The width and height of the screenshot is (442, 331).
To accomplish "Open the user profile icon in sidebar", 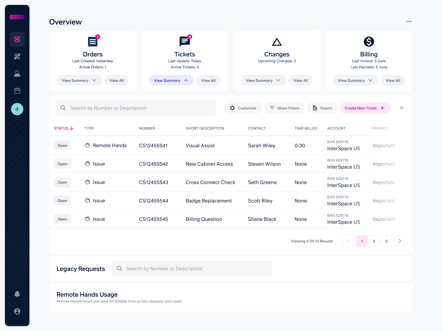I will click(x=17, y=74).
